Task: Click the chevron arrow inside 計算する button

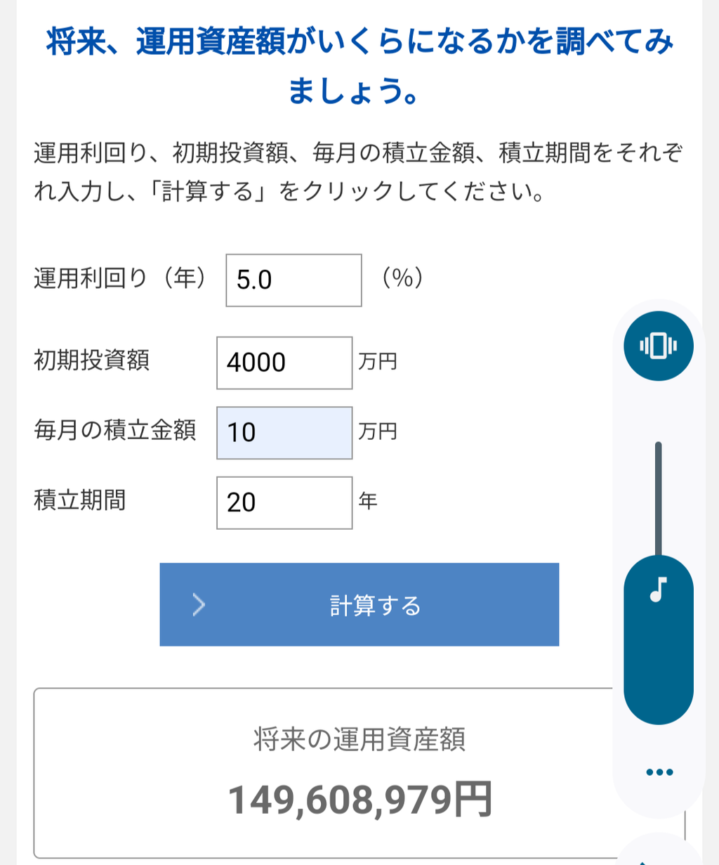Action: point(199,604)
